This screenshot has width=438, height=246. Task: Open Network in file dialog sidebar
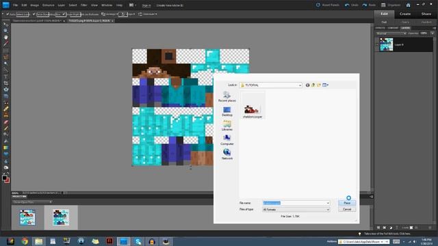click(x=227, y=154)
